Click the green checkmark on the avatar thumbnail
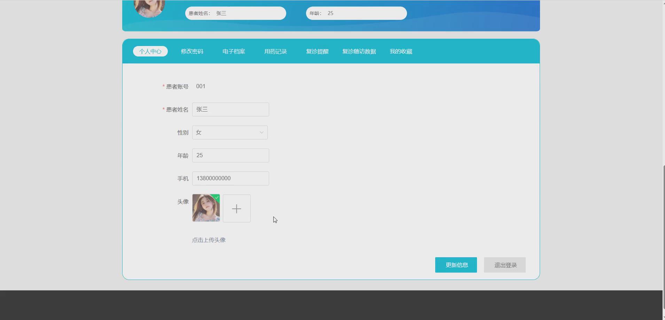This screenshot has width=665, height=320. pyautogui.click(x=217, y=197)
